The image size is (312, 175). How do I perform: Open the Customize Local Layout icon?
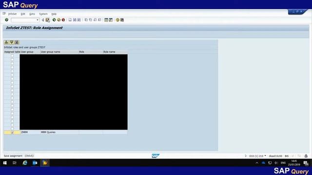coord(122,20)
